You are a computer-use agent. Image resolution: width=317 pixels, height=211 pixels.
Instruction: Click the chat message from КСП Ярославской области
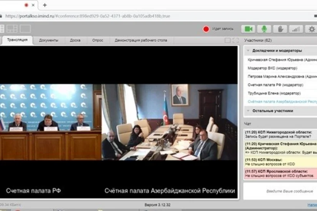[280, 173]
